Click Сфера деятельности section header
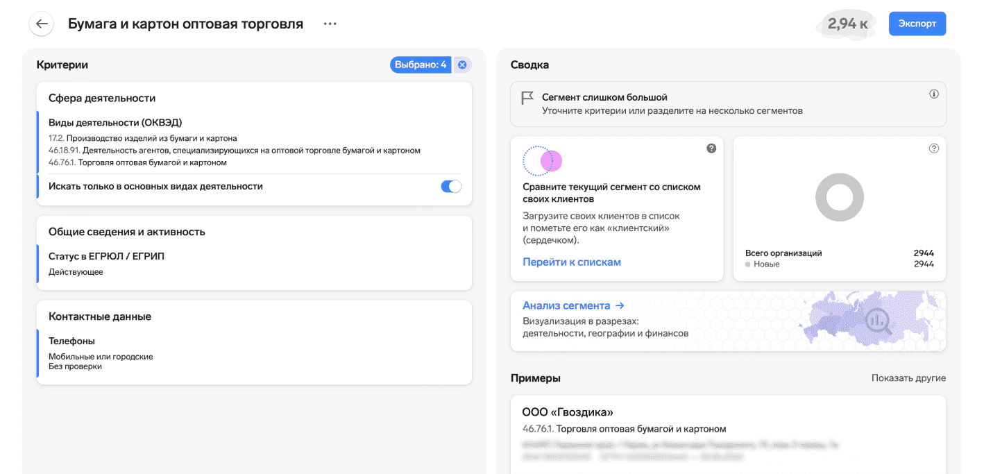 coord(102,98)
